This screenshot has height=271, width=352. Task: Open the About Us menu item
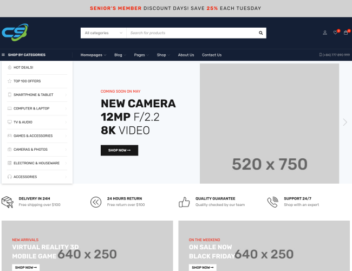pos(186,55)
